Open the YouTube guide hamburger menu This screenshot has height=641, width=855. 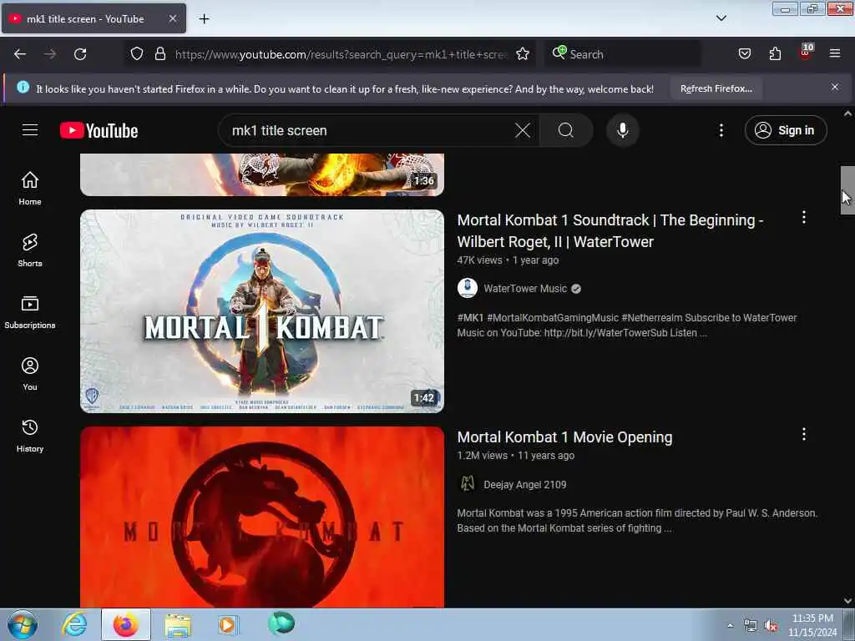[x=30, y=130]
